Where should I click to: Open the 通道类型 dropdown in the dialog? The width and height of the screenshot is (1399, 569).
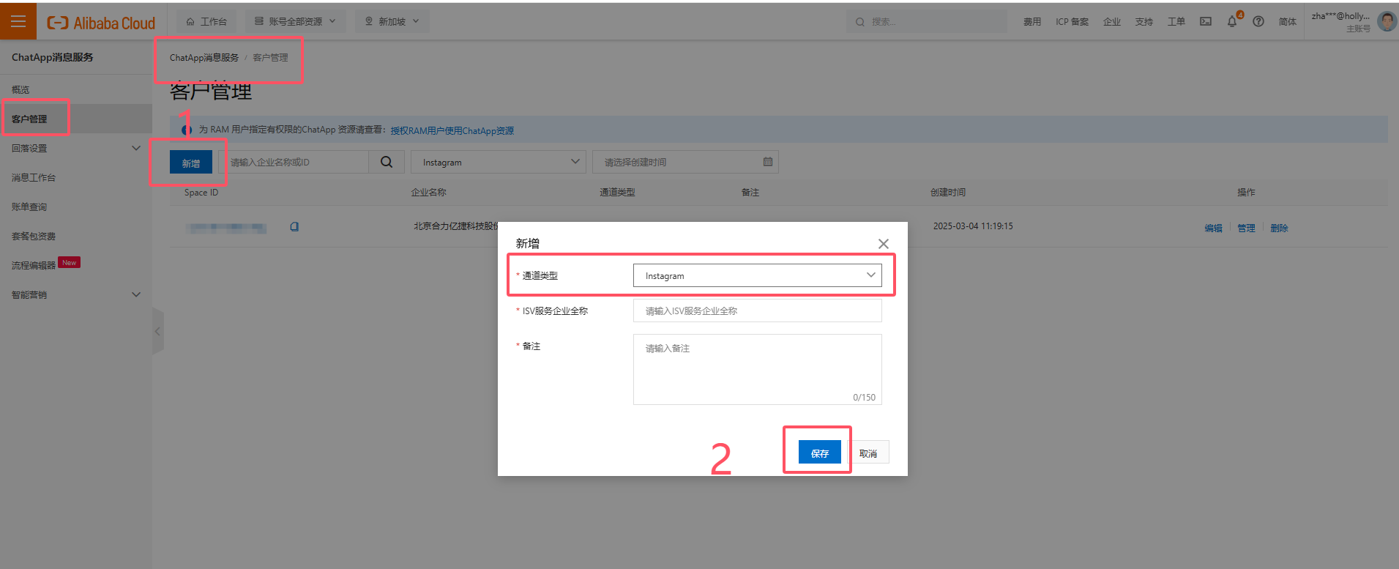click(758, 275)
